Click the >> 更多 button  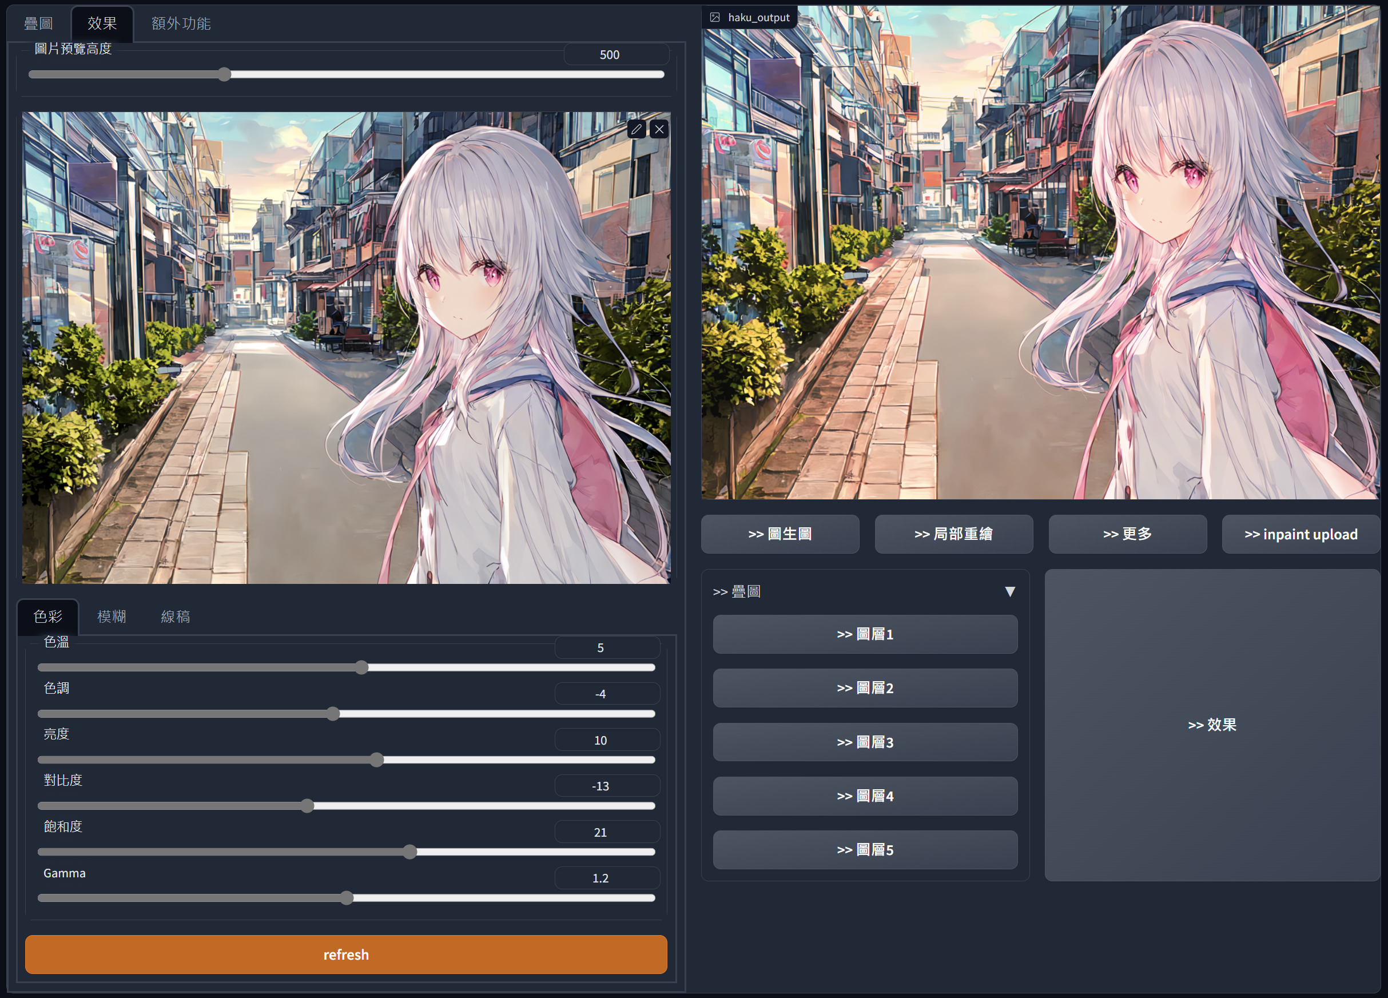pos(1127,534)
